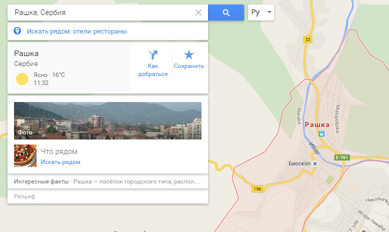Click the pizza thumbnail next to 'Что рядом'
The image size is (389, 232).
click(x=25, y=156)
